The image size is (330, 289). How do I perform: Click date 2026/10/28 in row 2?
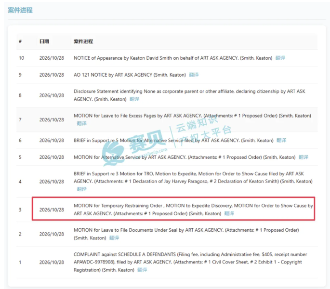[52, 234]
